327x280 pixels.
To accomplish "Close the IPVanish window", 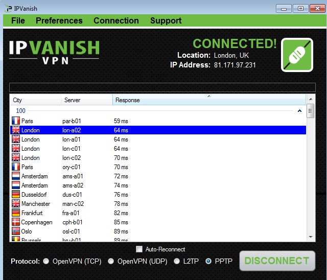I will 317,9.
